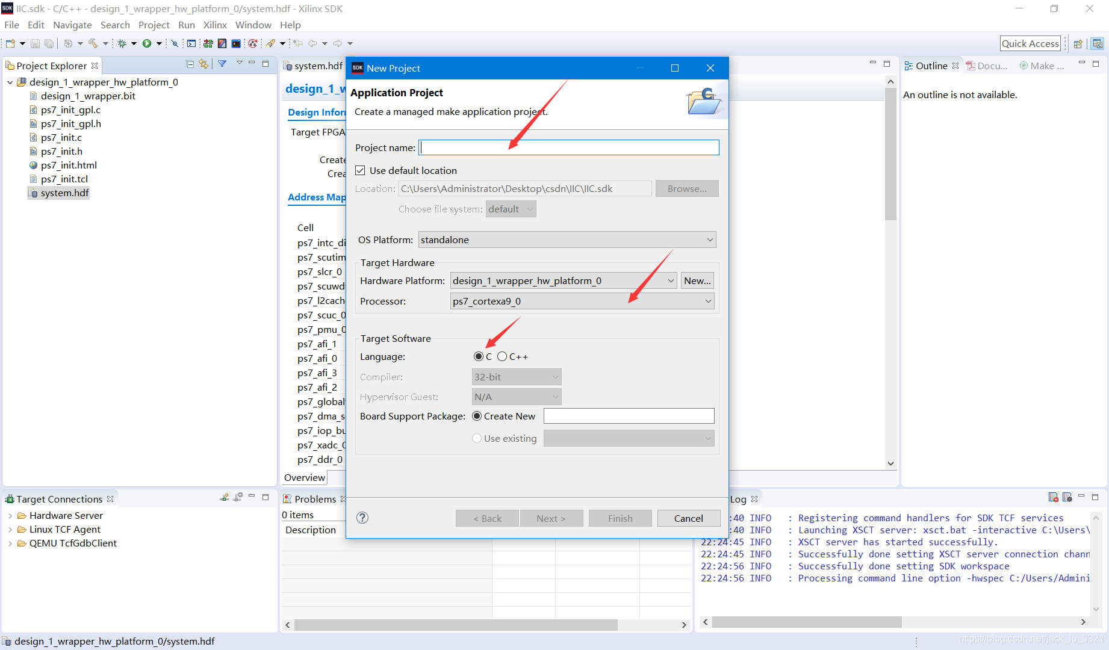Click the help question mark icon
Image resolution: width=1109 pixels, height=650 pixels.
(x=362, y=518)
